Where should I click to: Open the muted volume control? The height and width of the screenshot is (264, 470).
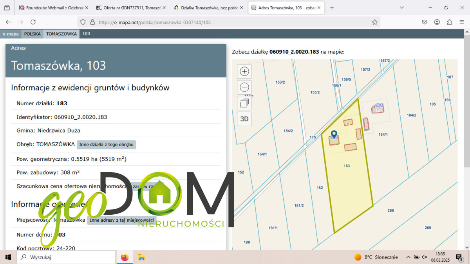pos(424,257)
